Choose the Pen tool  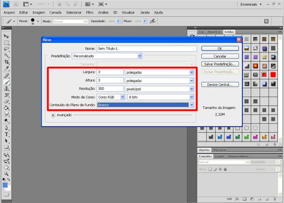(7, 128)
